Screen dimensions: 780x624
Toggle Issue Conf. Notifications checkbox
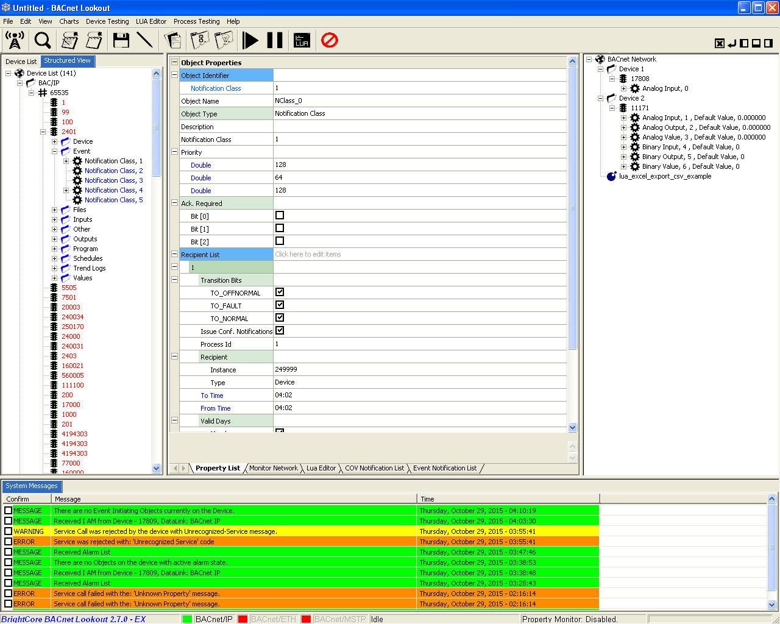click(x=280, y=331)
